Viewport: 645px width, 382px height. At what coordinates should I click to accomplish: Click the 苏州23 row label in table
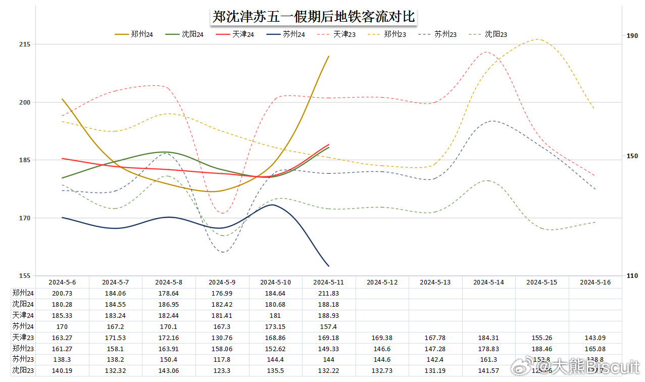coord(23,359)
